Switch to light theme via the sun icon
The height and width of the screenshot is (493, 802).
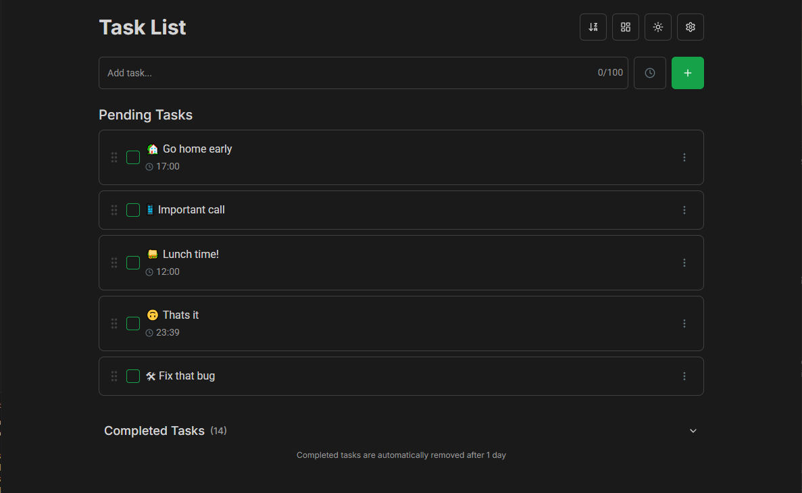(x=657, y=27)
